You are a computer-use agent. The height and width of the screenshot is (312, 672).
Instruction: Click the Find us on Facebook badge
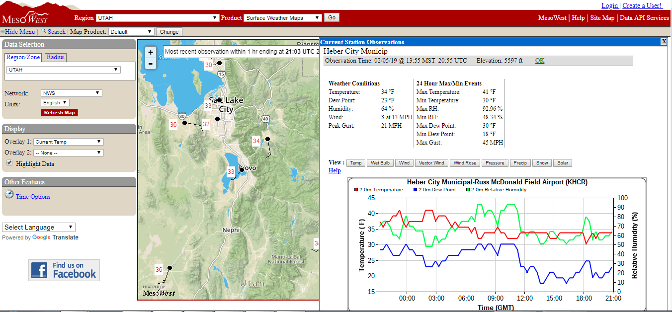coord(64,270)
